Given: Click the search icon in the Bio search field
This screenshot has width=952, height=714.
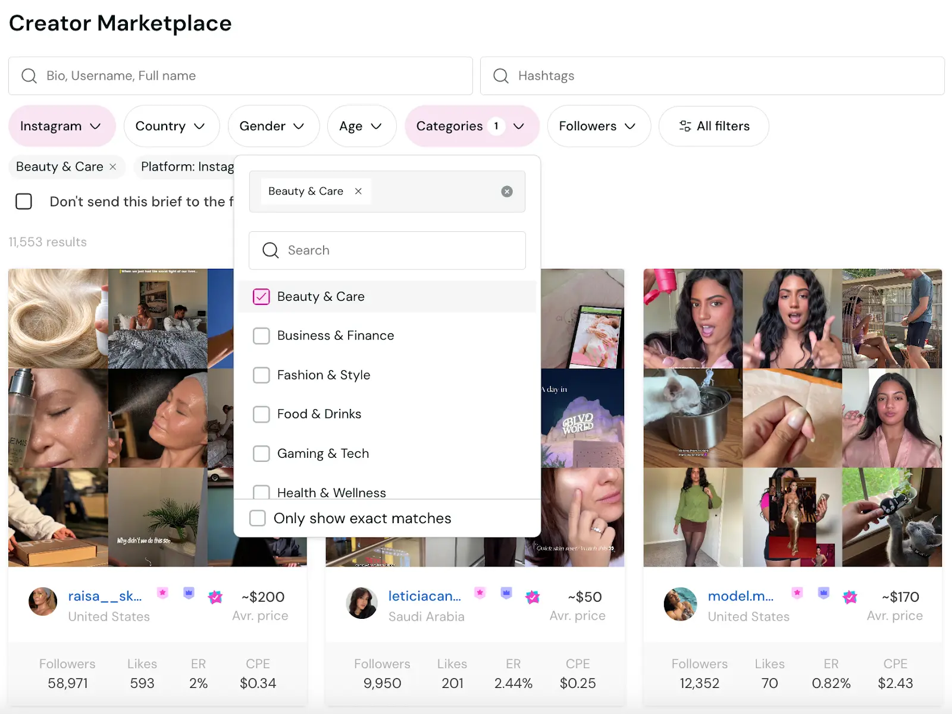Looking at the screenshot, I should (x=29, y=76).
